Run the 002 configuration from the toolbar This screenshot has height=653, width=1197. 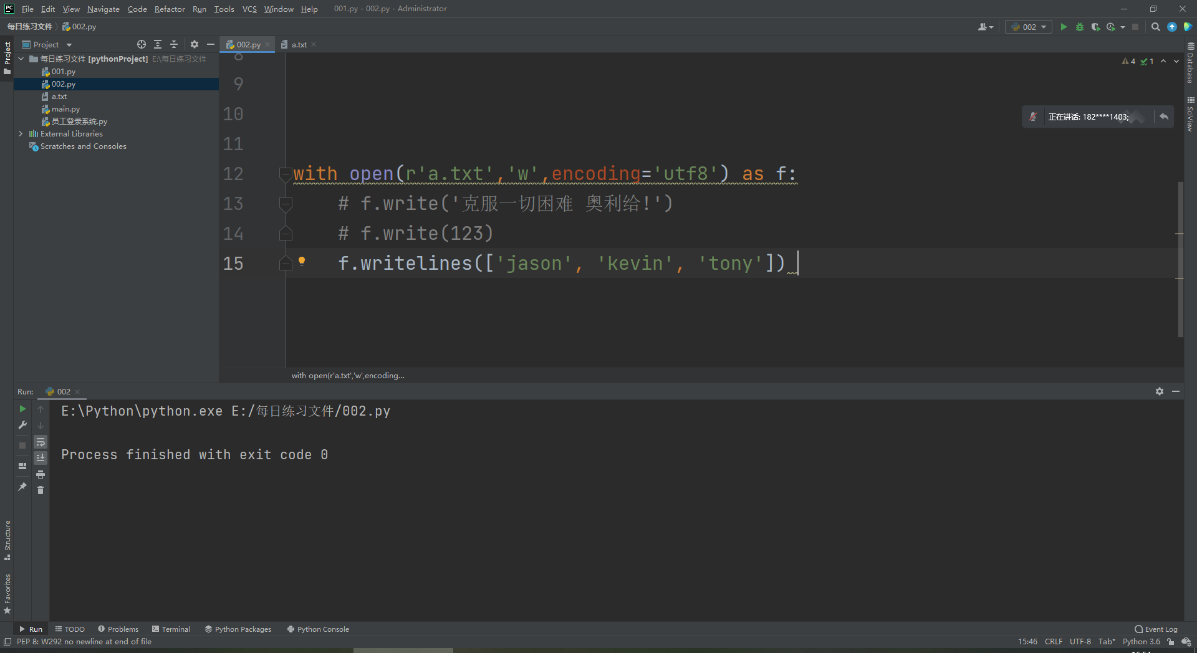(x=1064, y=27)
